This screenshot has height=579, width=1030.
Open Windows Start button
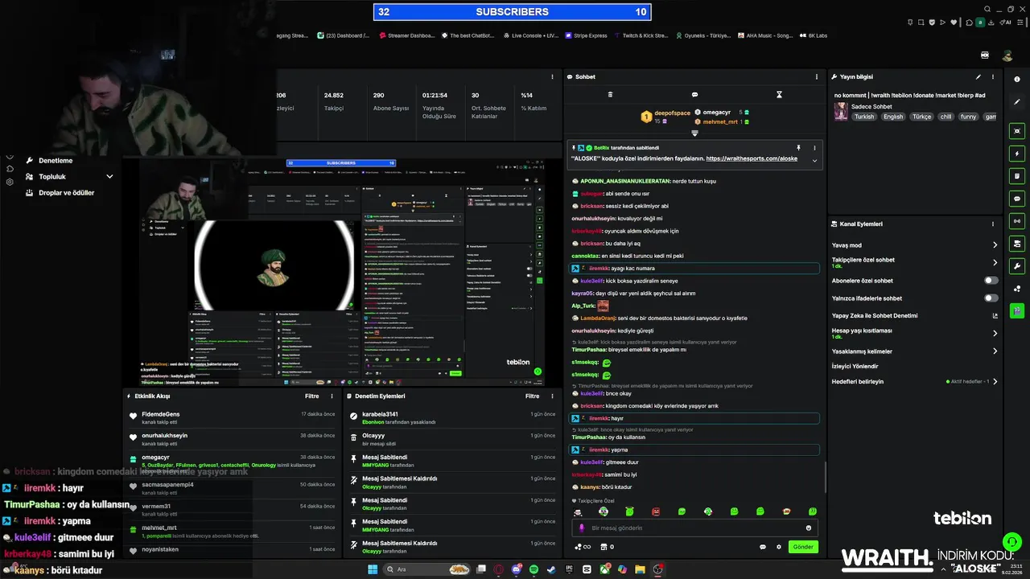[x=373, y=569]
